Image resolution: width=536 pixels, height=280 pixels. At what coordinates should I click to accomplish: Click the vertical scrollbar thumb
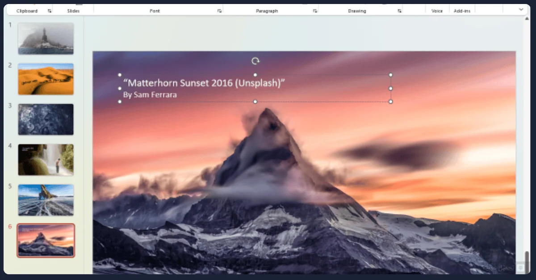coord(526,262)
